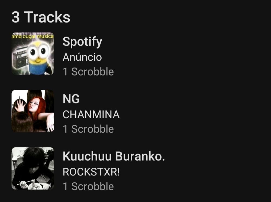View 1 Scrobble count under CHANMINA

tap(88, 129)
